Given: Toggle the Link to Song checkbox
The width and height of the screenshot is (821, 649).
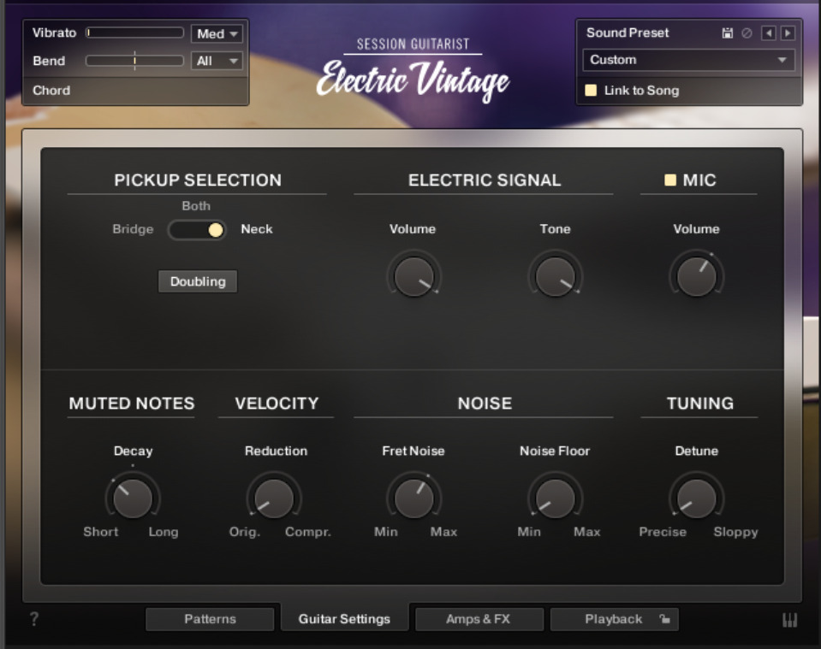Looking at the screenshot, I should coord(592,91).
